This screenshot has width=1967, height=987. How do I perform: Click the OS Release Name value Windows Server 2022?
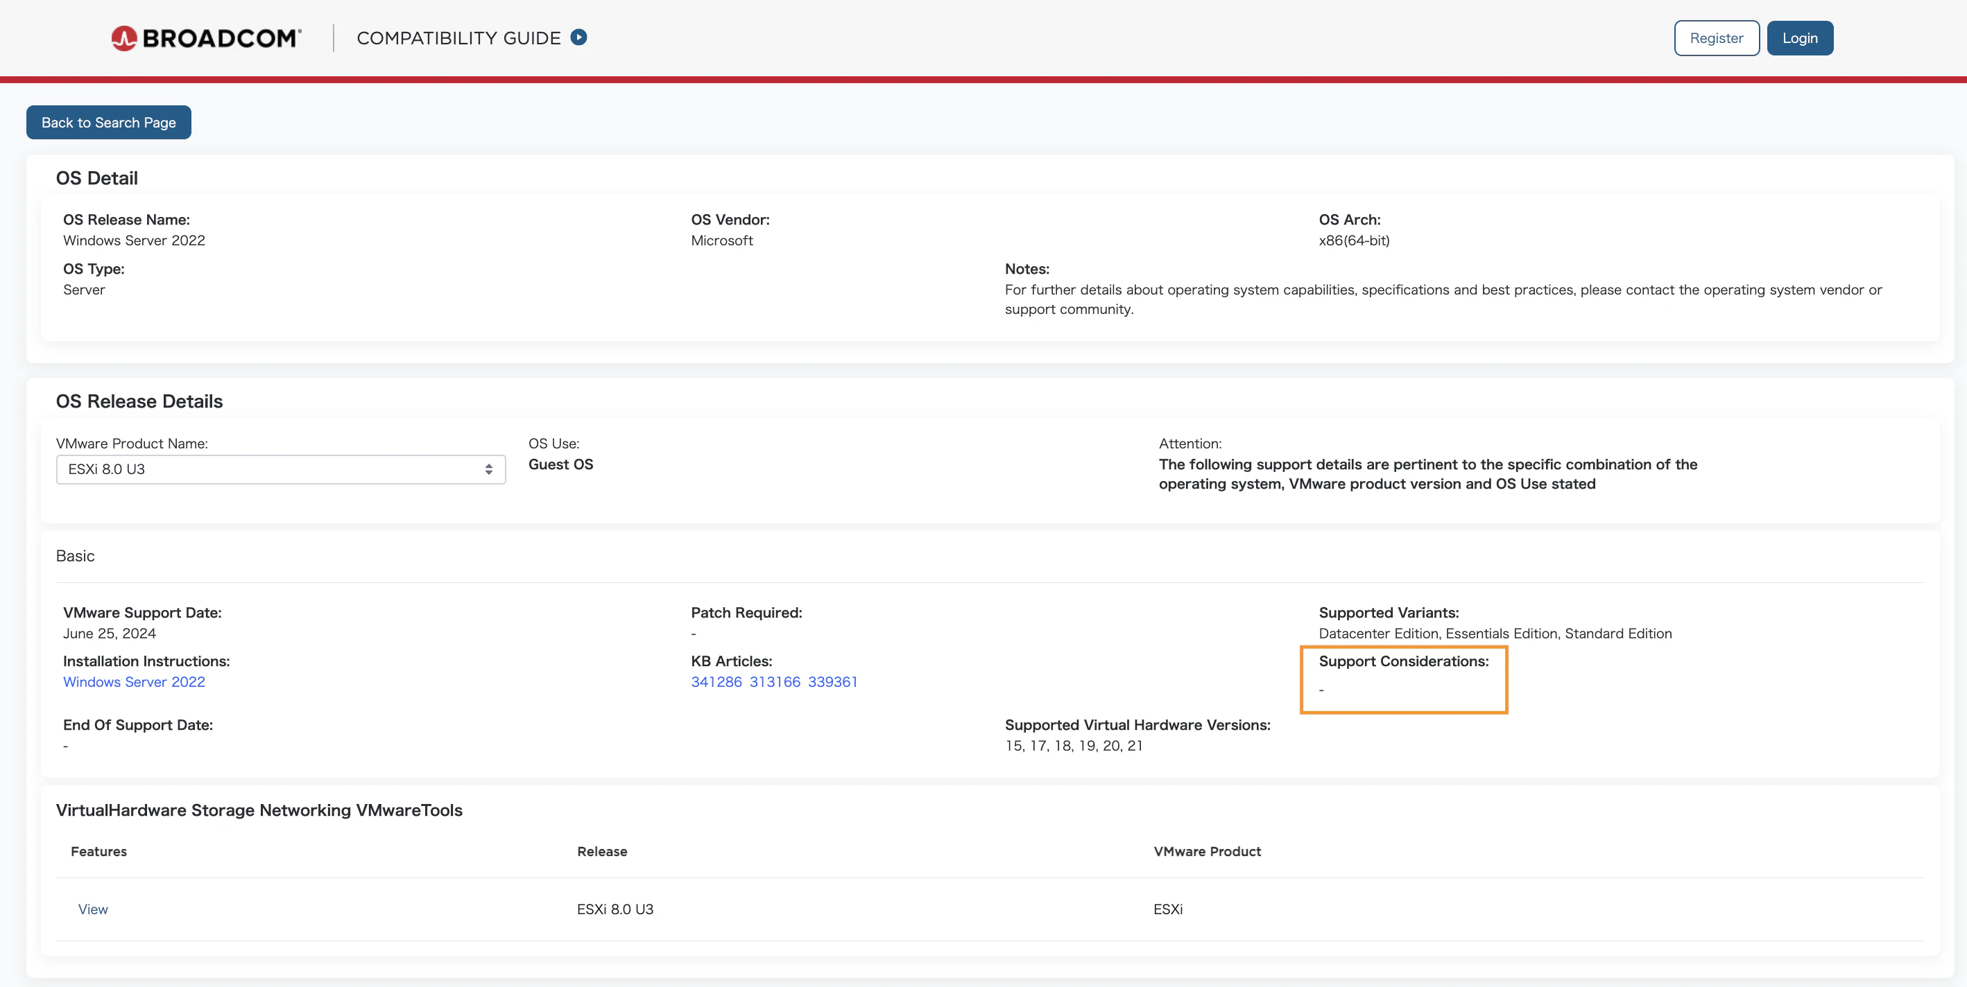click(135, 241)
